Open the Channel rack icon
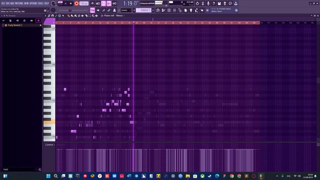This screenshot has height=180, width=320. click(169, 10)
